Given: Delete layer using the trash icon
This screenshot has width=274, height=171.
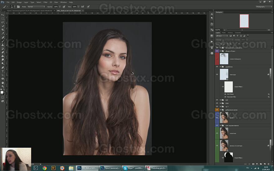Looking at the screenshot, I should tap(269, 164).
